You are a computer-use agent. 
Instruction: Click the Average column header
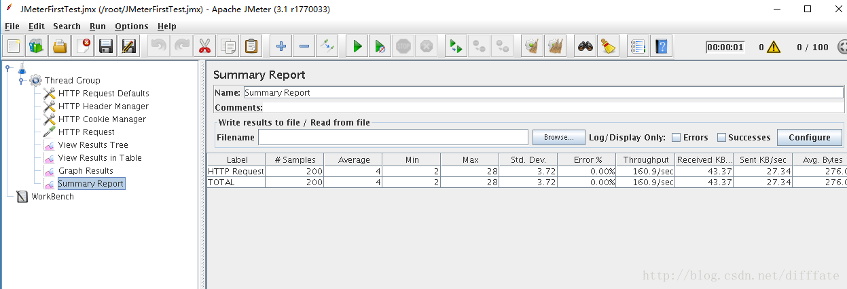(x=353, y=159)
